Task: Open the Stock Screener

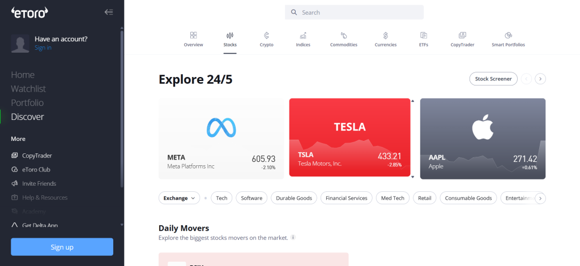Action: click(493, 79)
